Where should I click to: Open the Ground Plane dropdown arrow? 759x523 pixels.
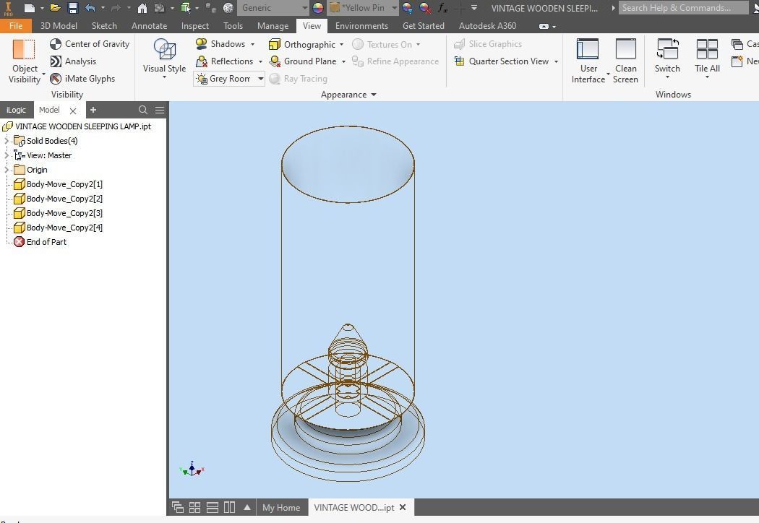343,62
